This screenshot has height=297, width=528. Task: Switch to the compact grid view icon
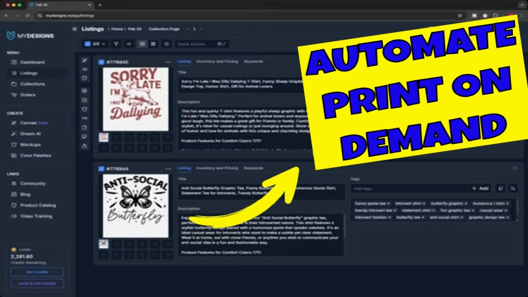click(153, 44)
